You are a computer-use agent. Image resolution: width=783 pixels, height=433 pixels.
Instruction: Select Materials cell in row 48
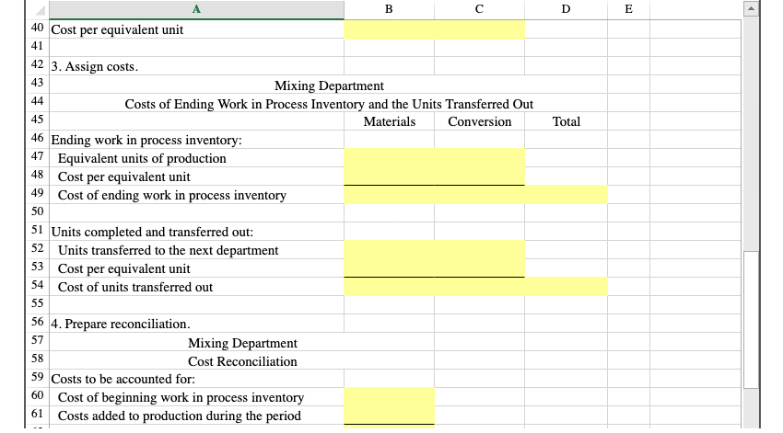[x=389, y=177]
